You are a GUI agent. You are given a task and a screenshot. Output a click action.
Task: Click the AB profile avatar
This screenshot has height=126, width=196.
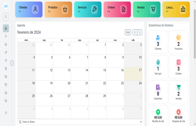[x=6, y=6]
